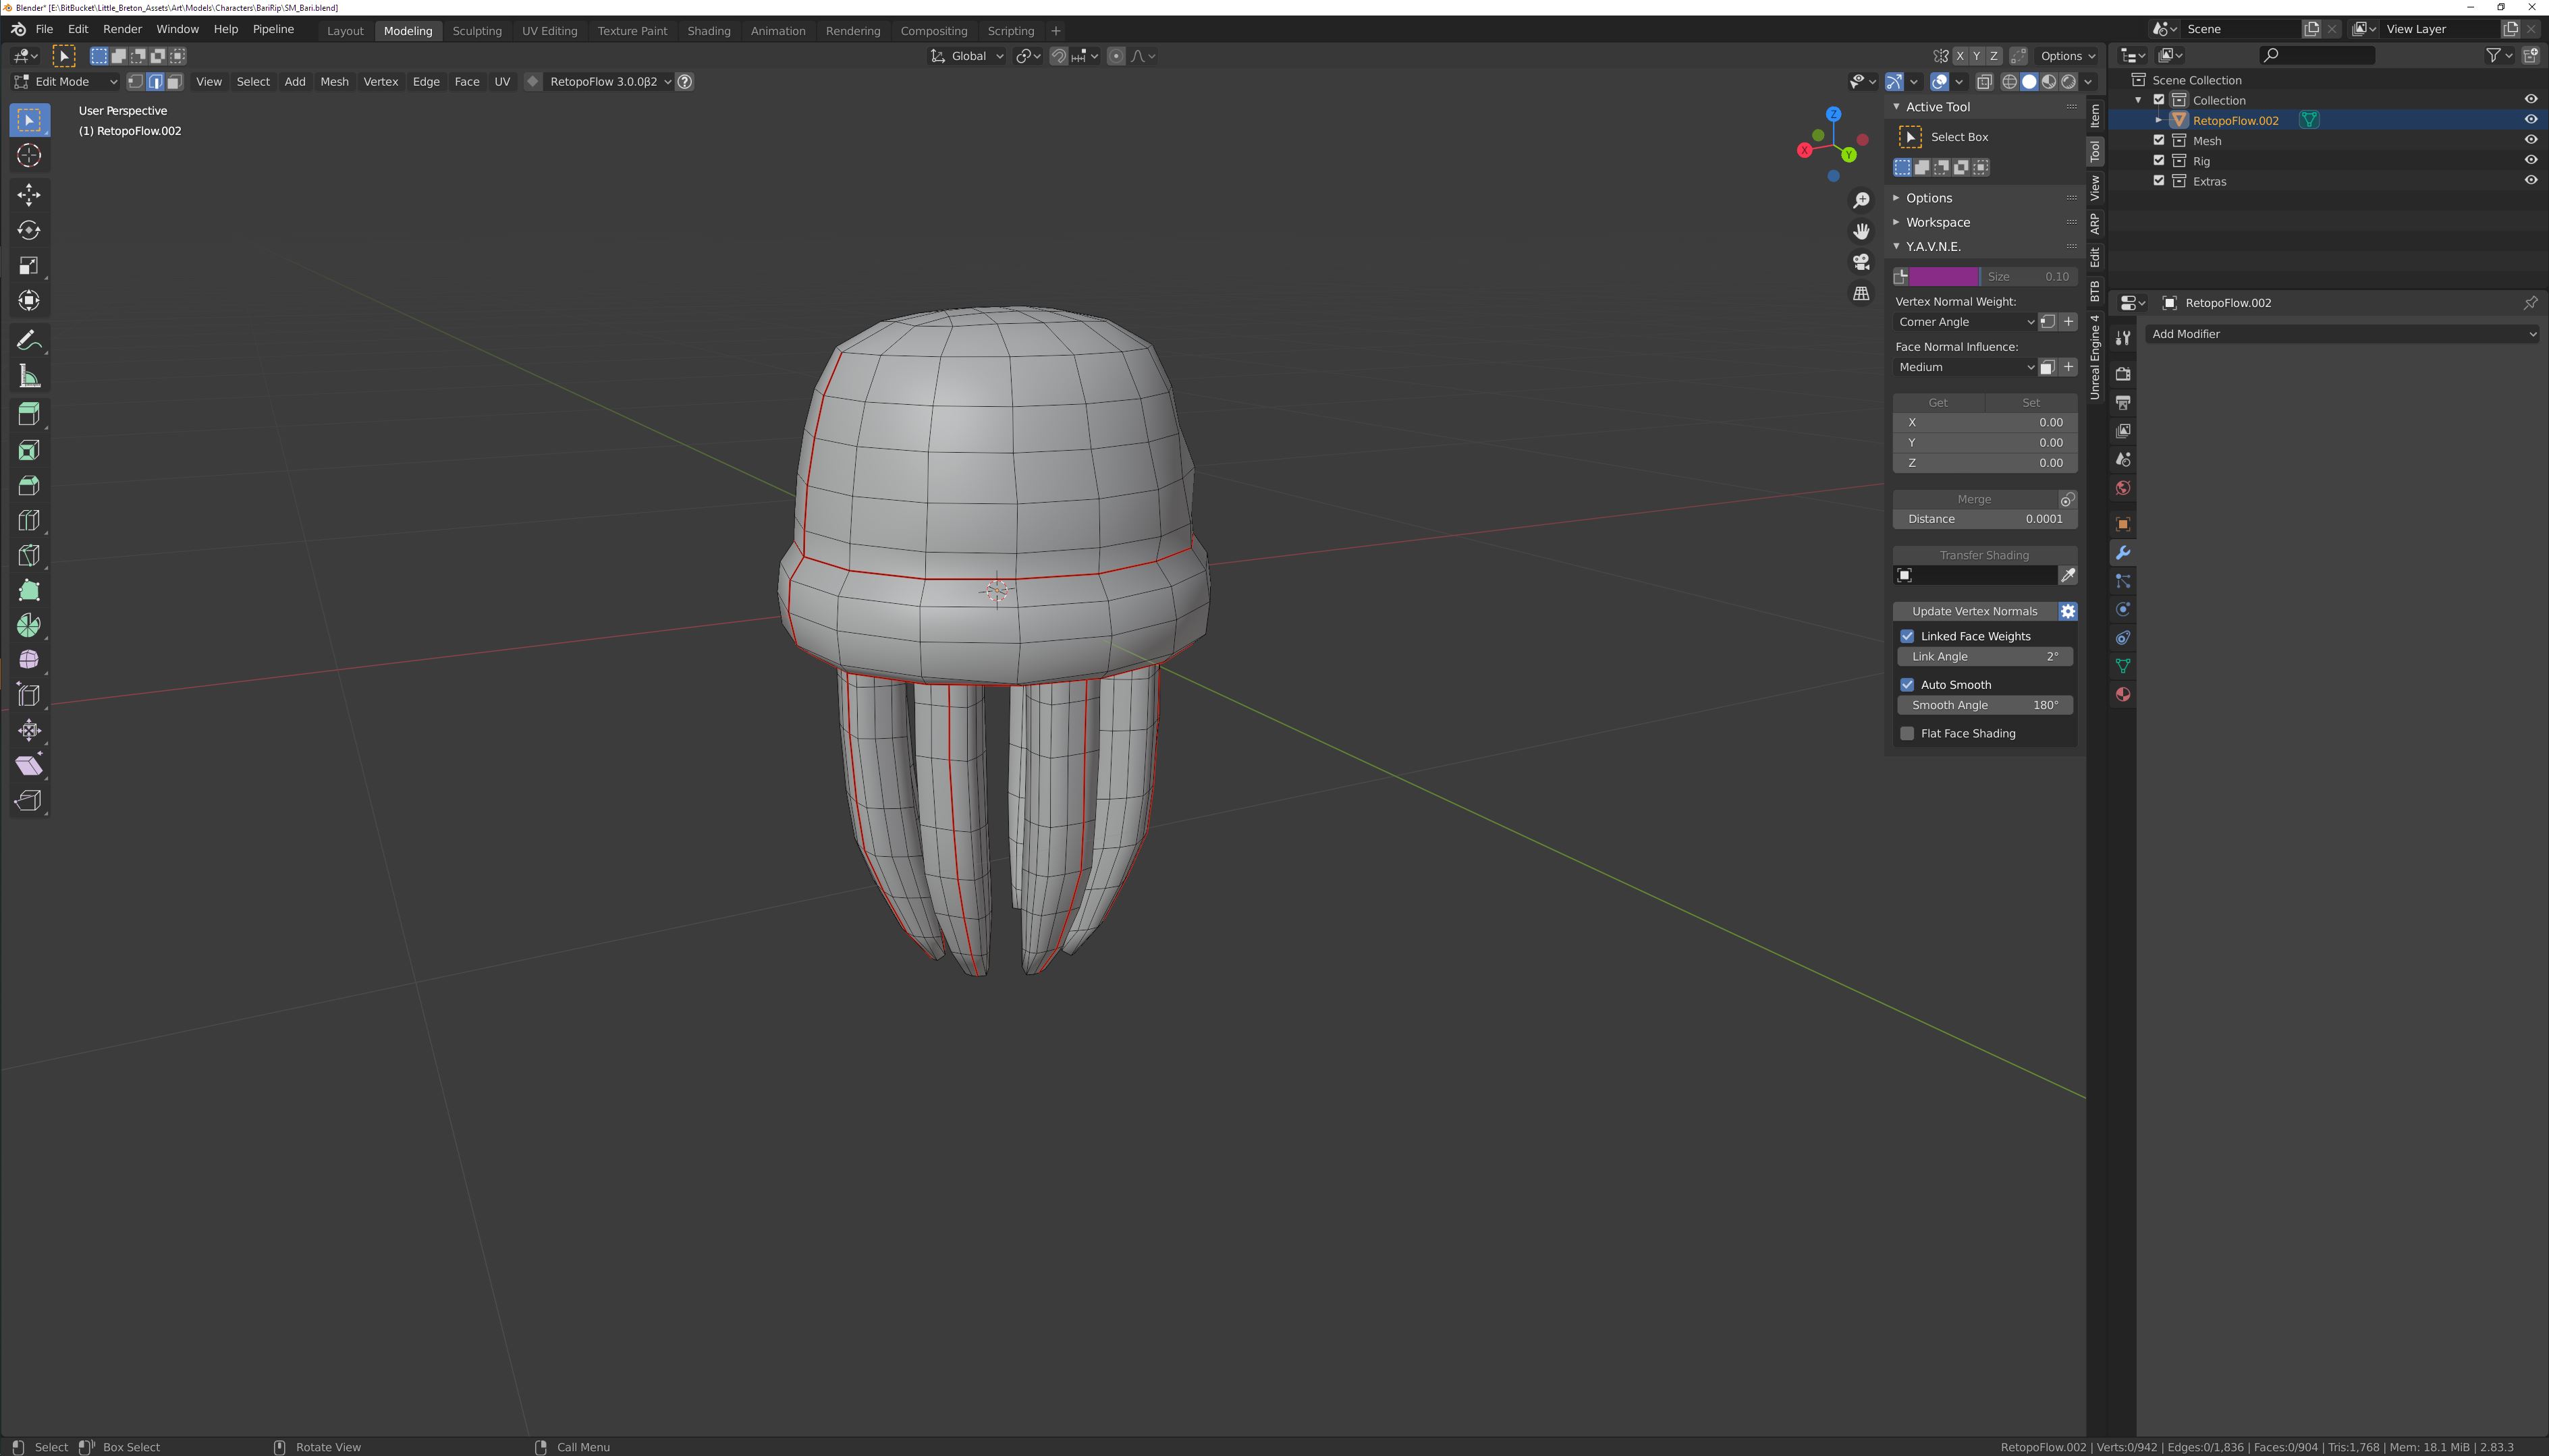Select the Rip Region tool
This screenshot has height=1456, width=2549.
click(x=29, y=800)
